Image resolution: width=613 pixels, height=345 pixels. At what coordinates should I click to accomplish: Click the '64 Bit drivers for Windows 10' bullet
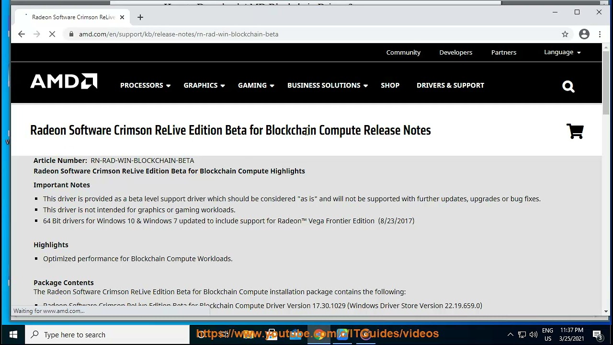tap(229, 221)
